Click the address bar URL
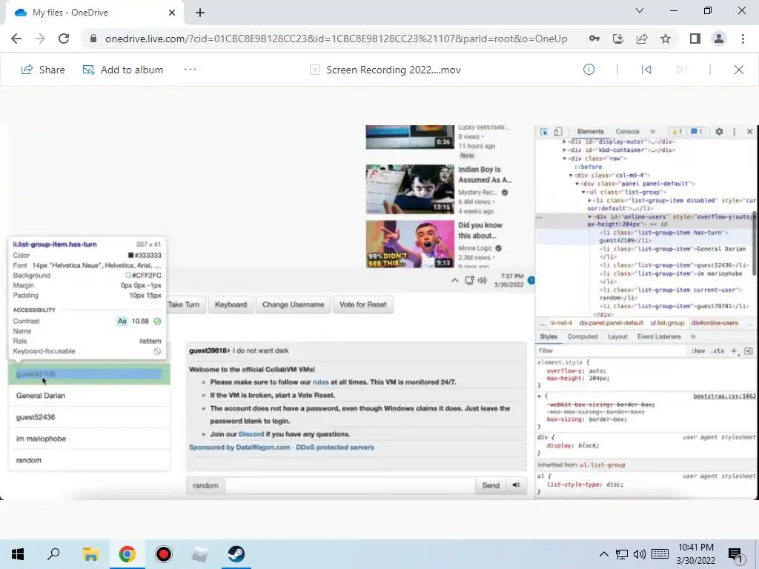Image resolution: width=759 pixels, height=569 pixels. [336, 39]
